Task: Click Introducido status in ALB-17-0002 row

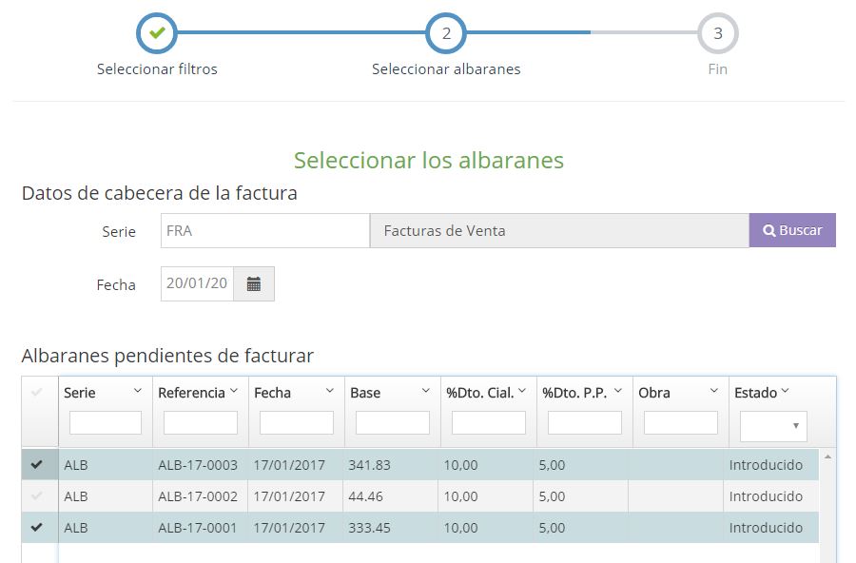Action: point(766,496)
